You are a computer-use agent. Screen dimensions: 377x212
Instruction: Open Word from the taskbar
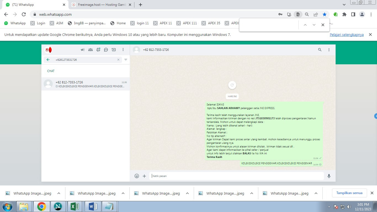pyautogui.click(x=93, y=206)
